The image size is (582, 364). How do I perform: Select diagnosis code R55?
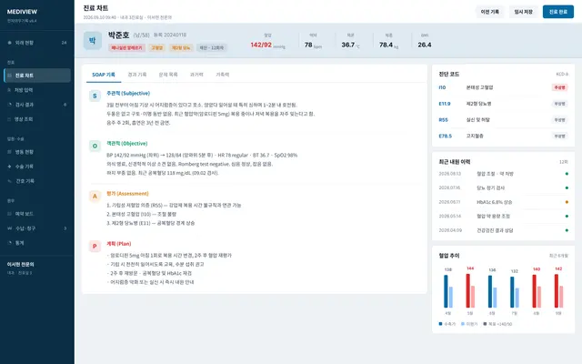pyautogui.click(x=503, y=120)
